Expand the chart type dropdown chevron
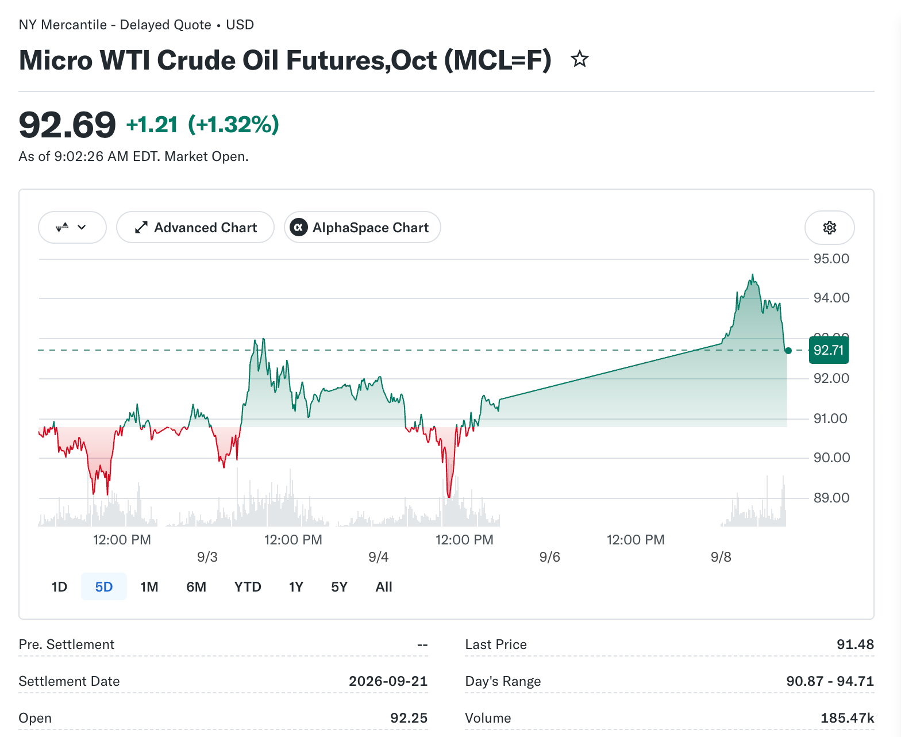 82,228
